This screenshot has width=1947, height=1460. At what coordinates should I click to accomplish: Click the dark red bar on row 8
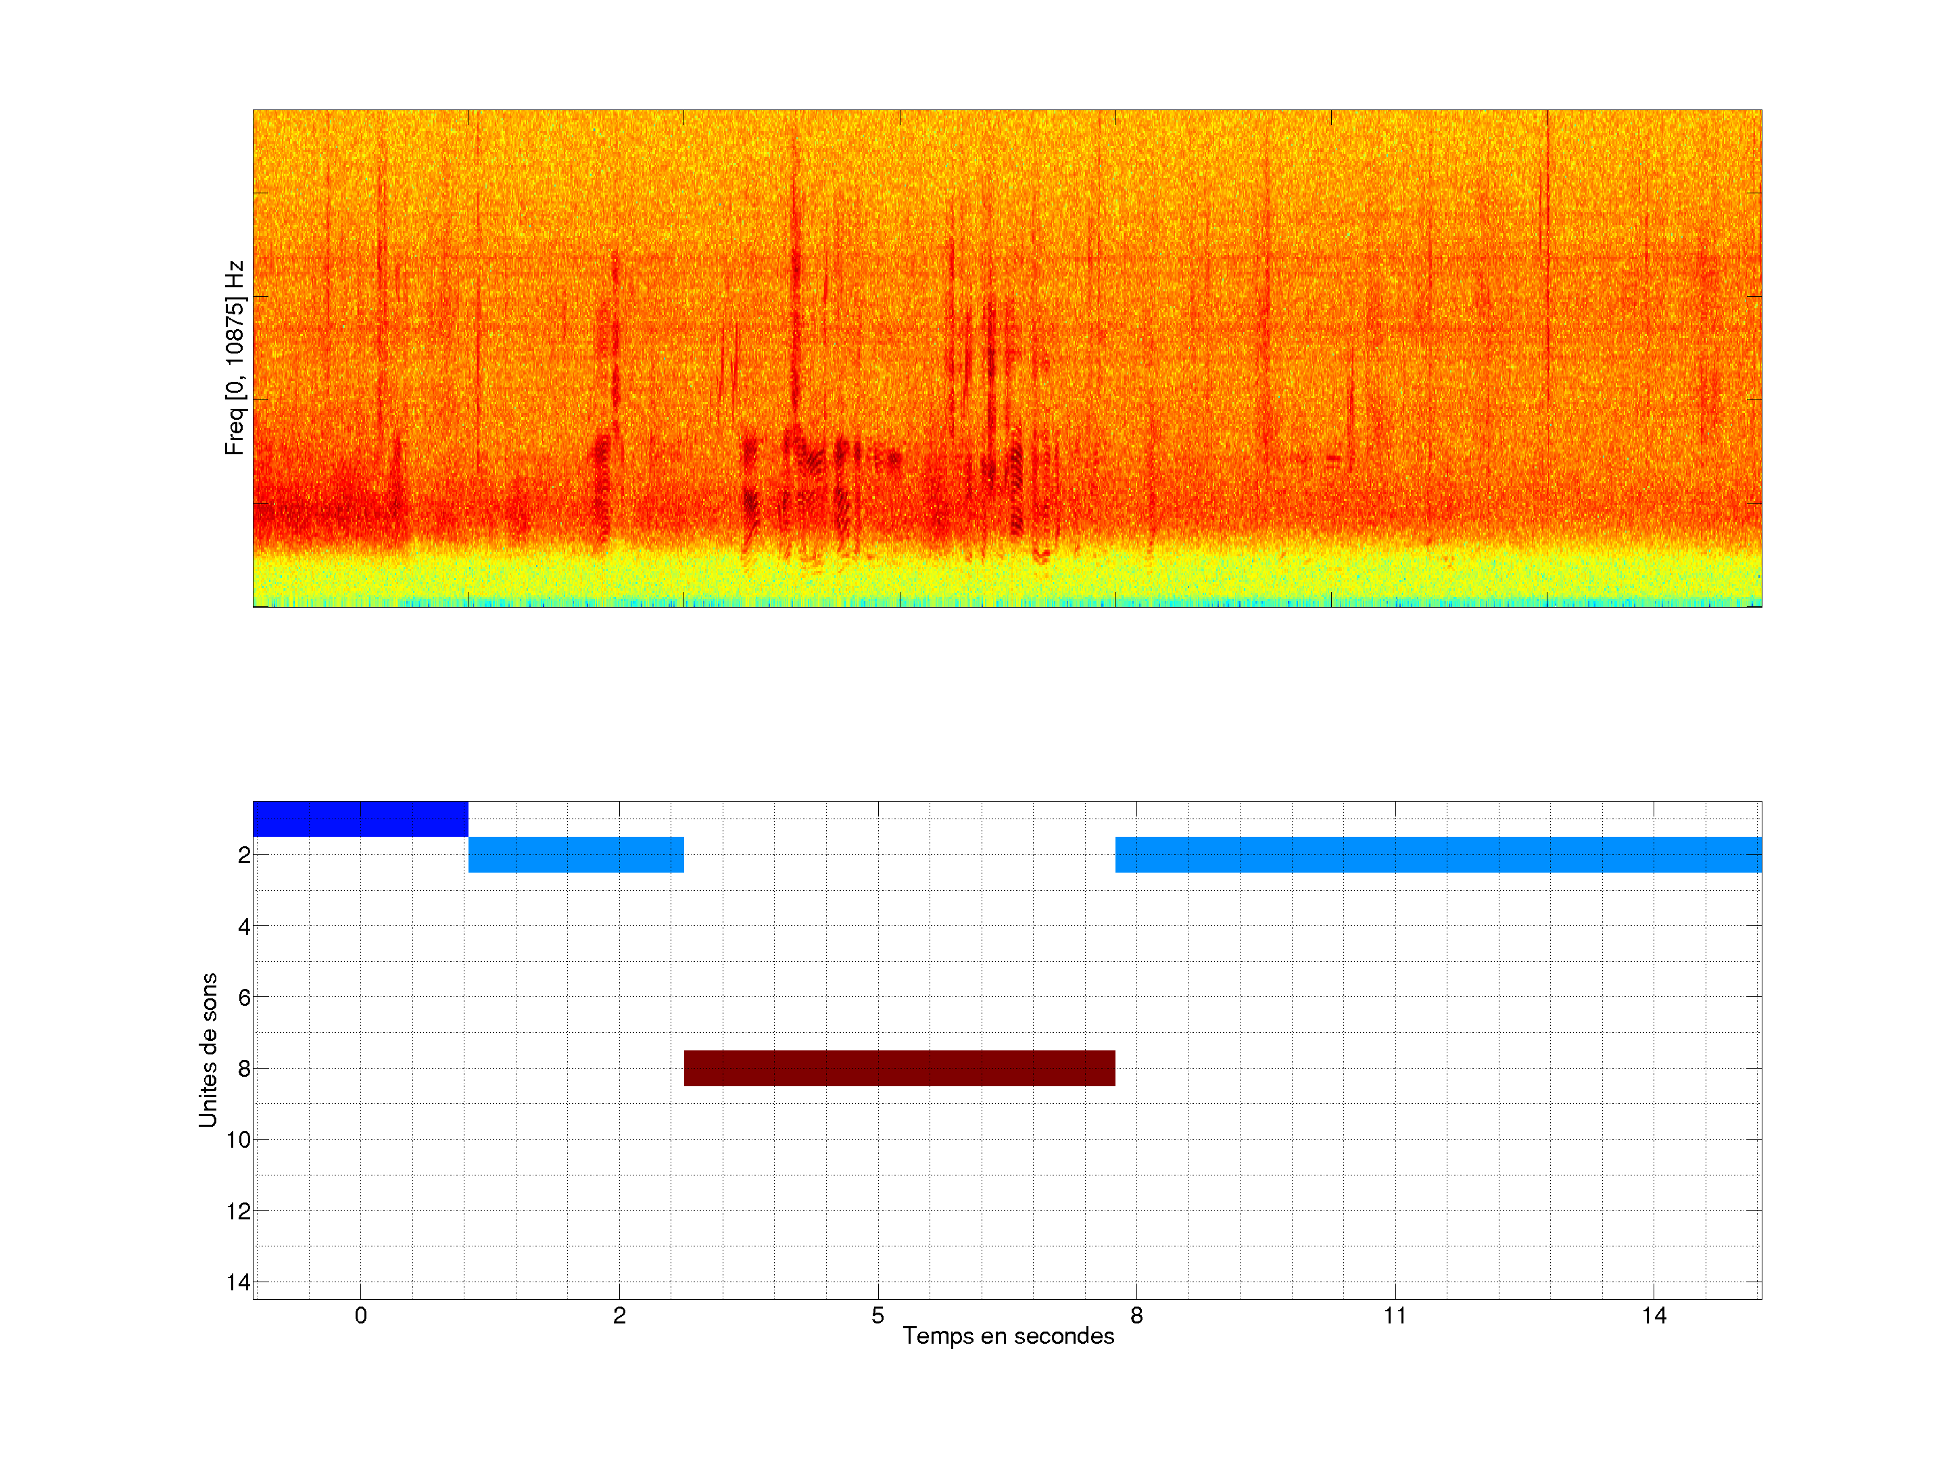tap(898, 1067)
